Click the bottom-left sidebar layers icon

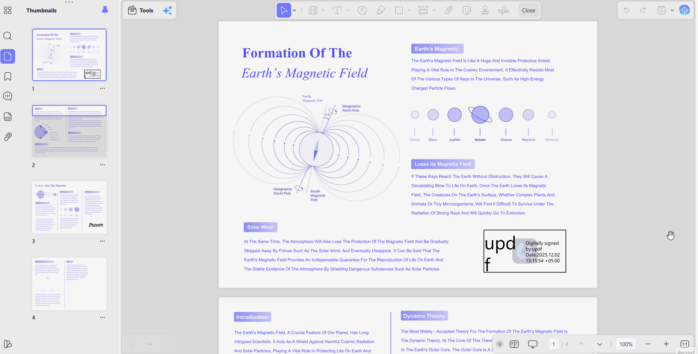[x=8, y=344]
